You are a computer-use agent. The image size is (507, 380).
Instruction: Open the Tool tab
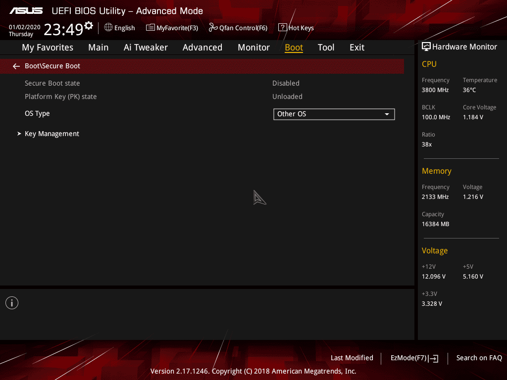(x=326, y=47)
